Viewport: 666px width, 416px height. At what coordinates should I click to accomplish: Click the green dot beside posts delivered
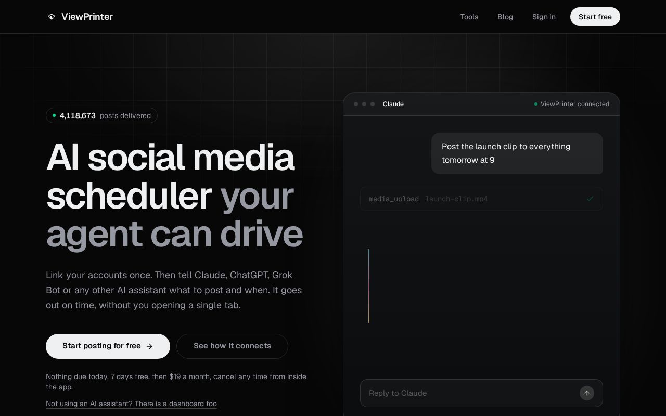(54, 115)
